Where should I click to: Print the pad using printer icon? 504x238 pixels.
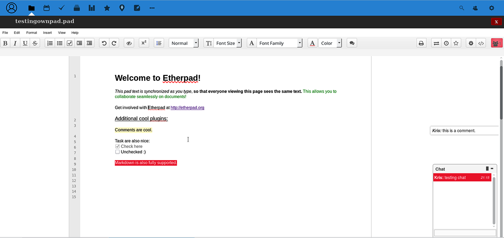pos(421,43)
